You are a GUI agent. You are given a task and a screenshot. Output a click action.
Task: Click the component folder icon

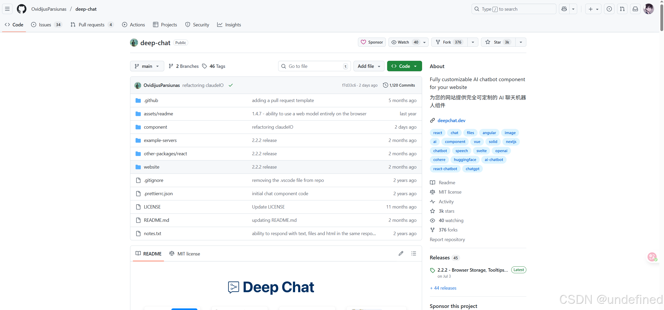coord(138,127)
